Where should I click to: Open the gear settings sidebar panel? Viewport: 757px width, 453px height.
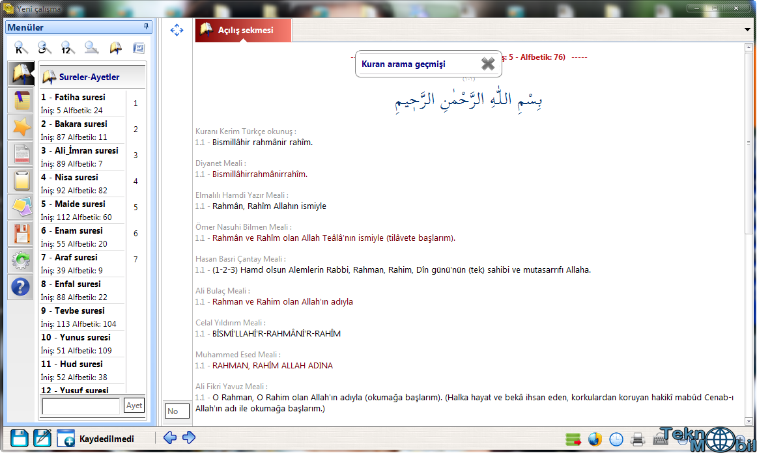pos(21,260)
